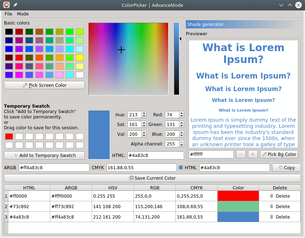
Task: Open the Mode menu
Action: (x=23, y=14)
